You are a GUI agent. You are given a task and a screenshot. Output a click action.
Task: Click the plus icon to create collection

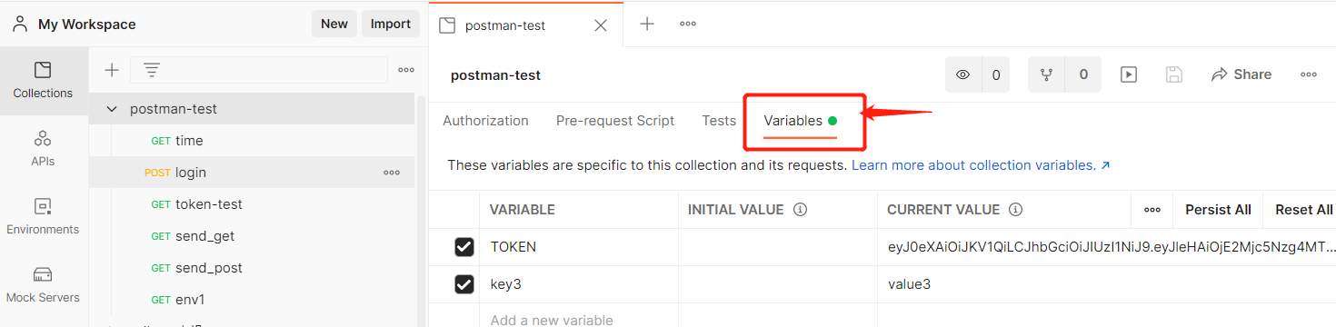(x=112, y=70)
